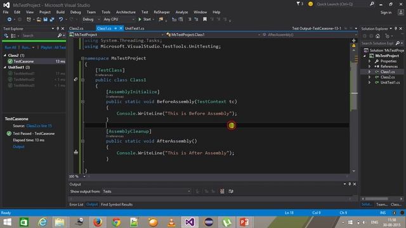Click the Save All toolbar icon
The height and width of the screenshot is (228, 406).
pos(52,20)
